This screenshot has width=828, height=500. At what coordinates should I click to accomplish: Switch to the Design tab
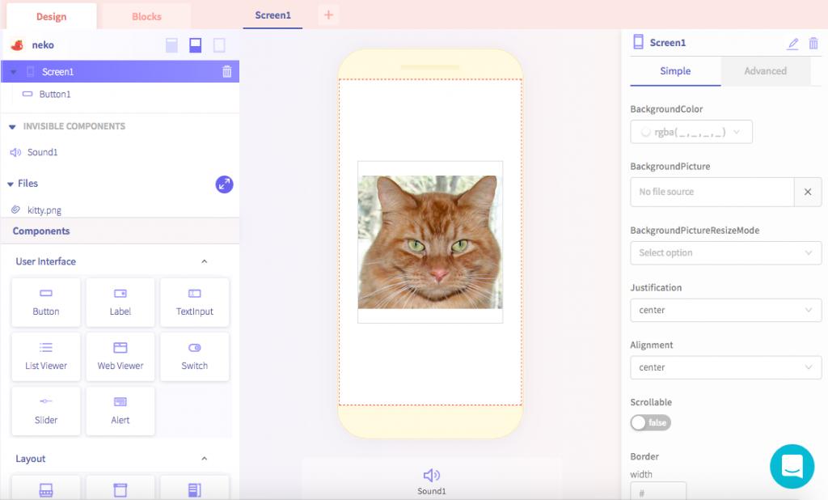[51, 16]
